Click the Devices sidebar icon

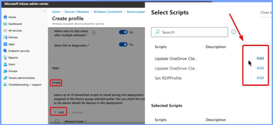pyautogui.click(x=5, y=37)
